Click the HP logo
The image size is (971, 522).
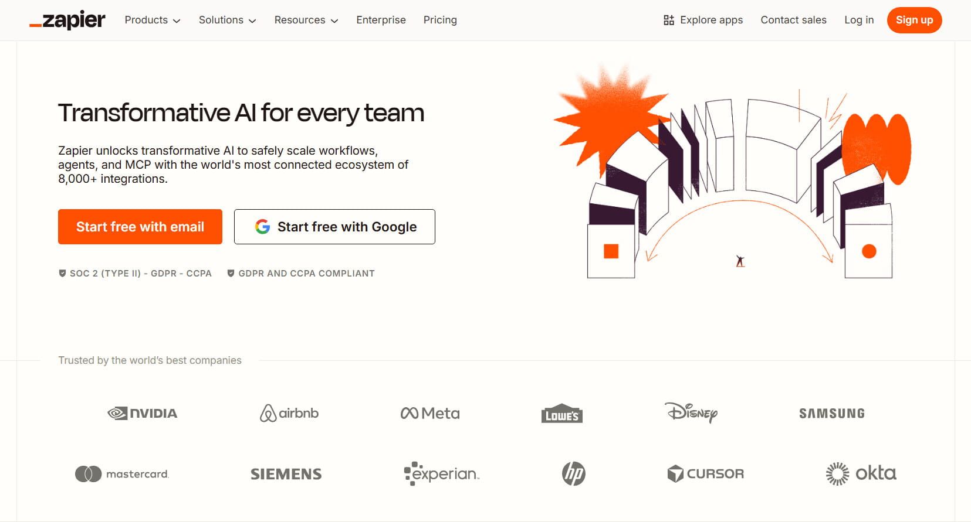coord(574,473)
